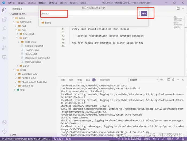Image resolution: width=187 pixels, height=141 pixels.
Task: Switch to the Debug Console tab
Action: tap(105, 80)
